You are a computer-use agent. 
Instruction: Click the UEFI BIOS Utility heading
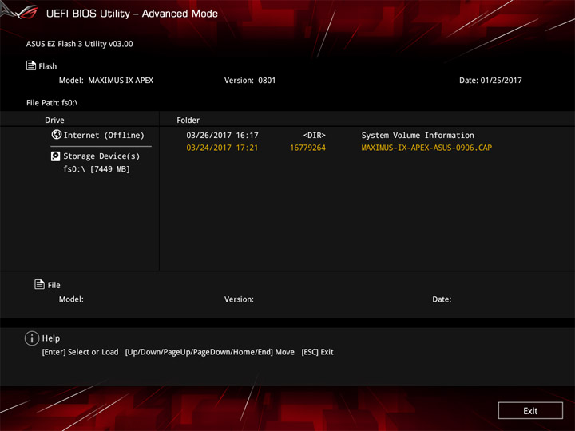(x=132, y=14)
